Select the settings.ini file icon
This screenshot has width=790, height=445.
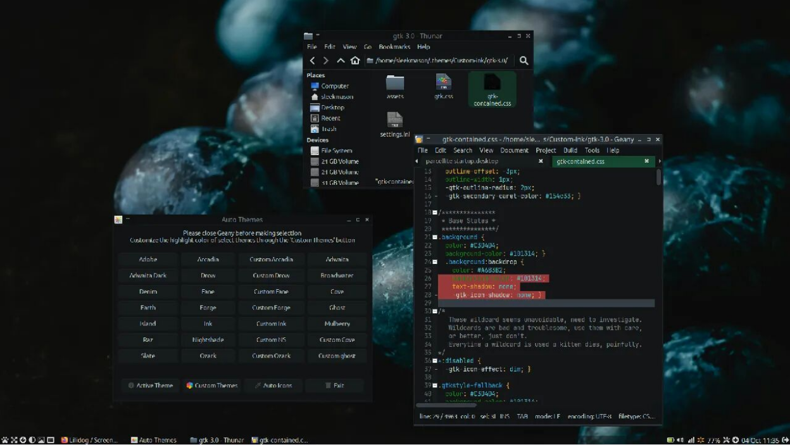point(395,120)
